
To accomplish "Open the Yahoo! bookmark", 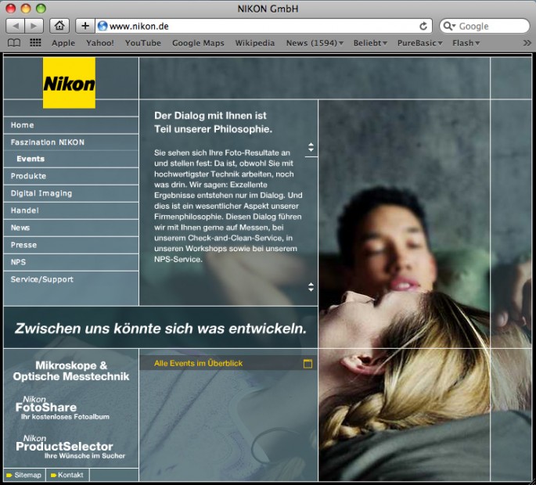I will click(100, 43).
